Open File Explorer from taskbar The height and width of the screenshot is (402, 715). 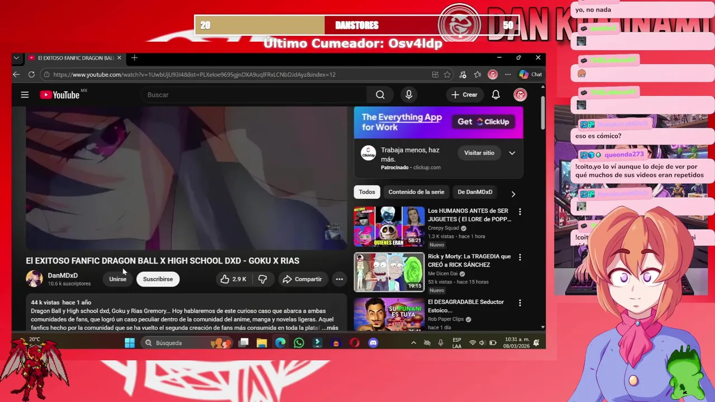[261, 343]
